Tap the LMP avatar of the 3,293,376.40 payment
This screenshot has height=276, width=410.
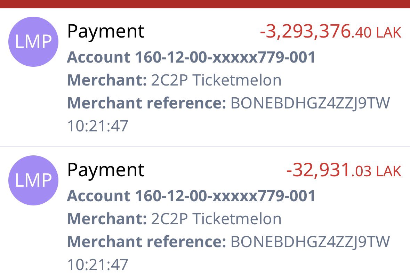33,42
